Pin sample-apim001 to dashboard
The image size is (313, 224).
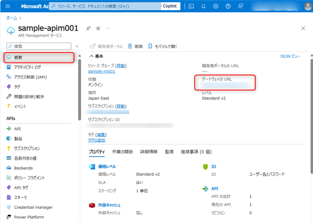point(88,28)
